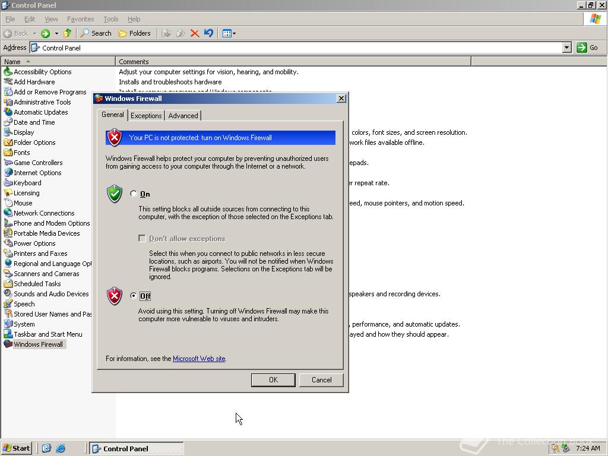Switch to the Advanced tab
Viewport: 608px width, 456px height.
[183, 116]
